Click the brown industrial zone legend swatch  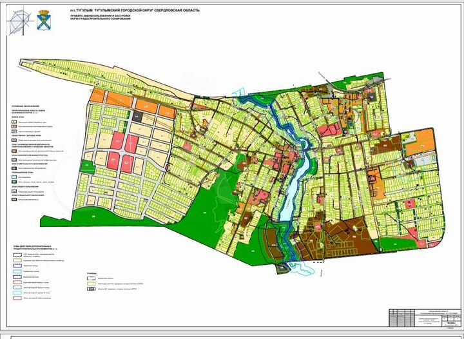14,151
